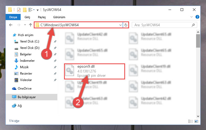
Task: Go up one folder level arrow
Action: pyautogui.click(x=31, y=25)
